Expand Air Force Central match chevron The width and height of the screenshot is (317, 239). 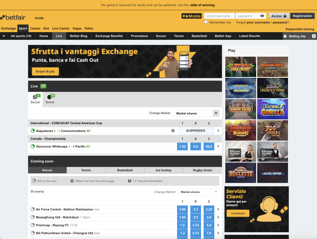pyautogui.click(x=218, y=209)
